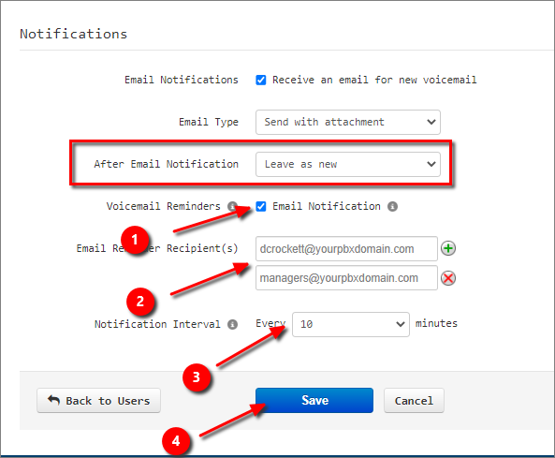Click the Notifications section heading

73,34
